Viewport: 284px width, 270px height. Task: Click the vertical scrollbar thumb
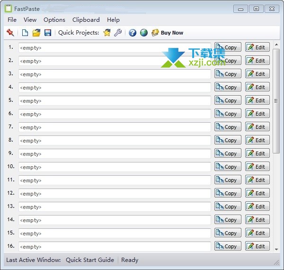pos(276,101)
